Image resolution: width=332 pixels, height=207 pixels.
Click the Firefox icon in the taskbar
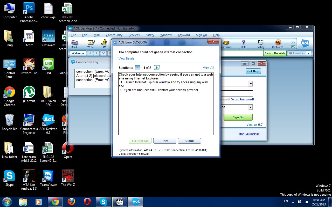click(x=71, y=202)
